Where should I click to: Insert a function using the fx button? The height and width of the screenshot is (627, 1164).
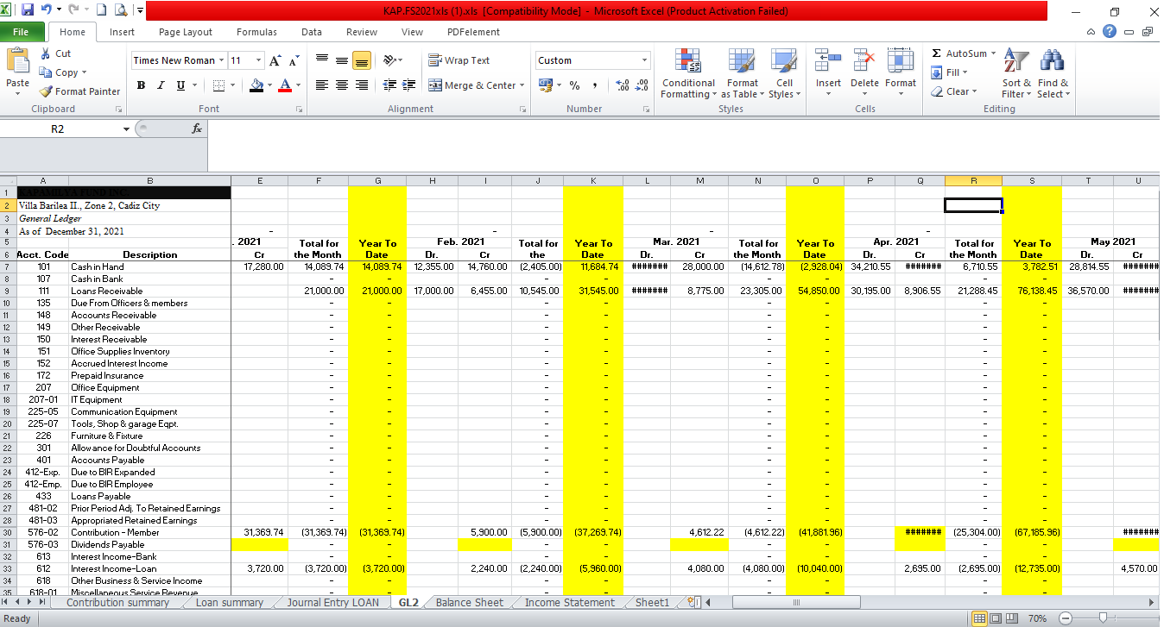[x=197, y=129]
